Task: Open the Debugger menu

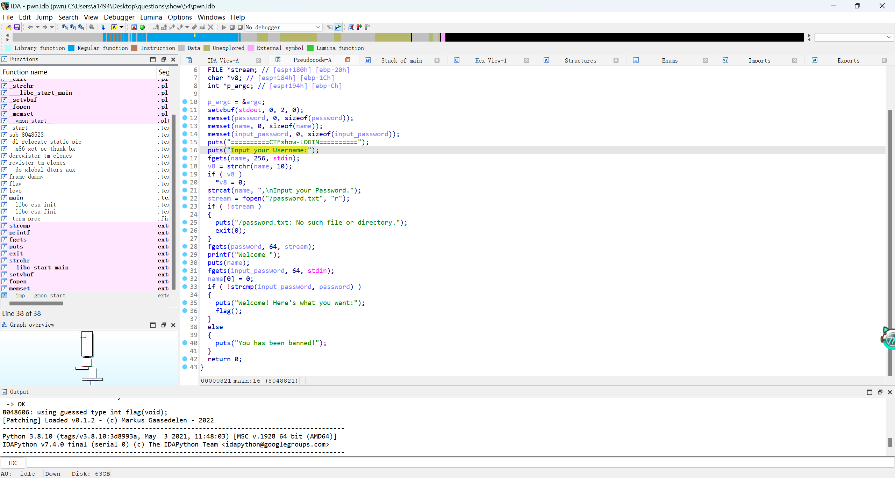Action: [119, 17]
